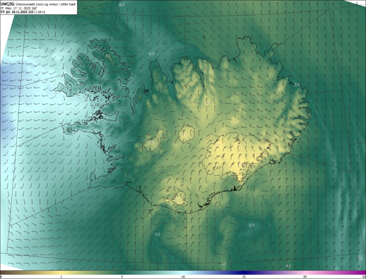Click the 50 tick on the color scale

(x=364, y=277)
